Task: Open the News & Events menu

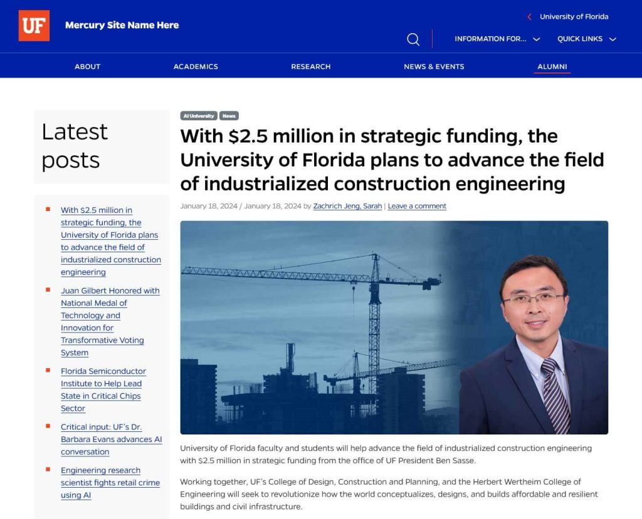Action: point(434,66)
